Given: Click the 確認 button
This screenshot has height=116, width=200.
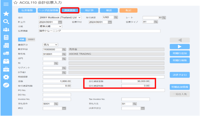Looking at the screenshot, I should click(109, 10).
